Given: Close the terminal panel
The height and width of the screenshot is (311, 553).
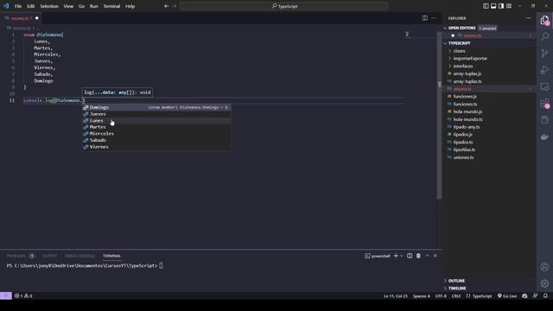Looking at the screenshot, I should pos(435,256).
